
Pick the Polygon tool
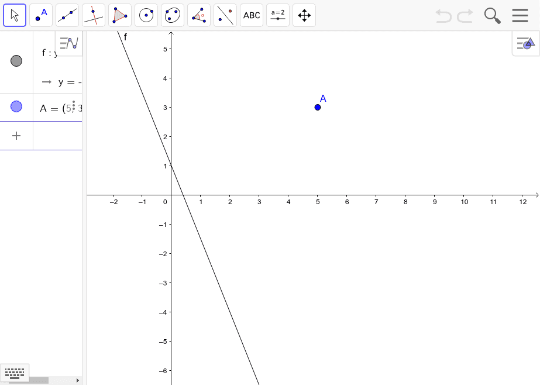(x=120, y=15)
